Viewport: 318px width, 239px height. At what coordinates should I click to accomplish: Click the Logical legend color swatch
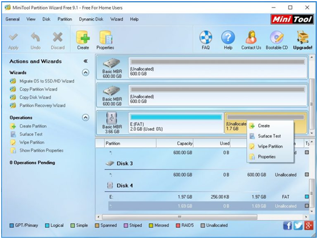coord(47,225)
